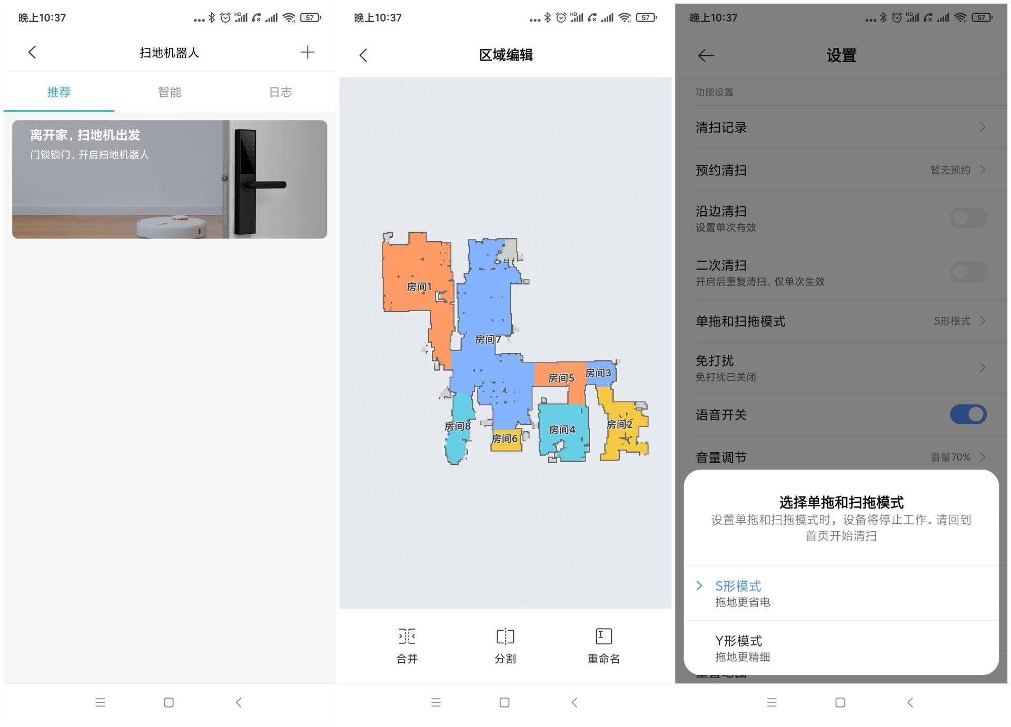
Task: Disable the 语音开关 voice switch
Action: pyautogui.click(x=968, y=414)
